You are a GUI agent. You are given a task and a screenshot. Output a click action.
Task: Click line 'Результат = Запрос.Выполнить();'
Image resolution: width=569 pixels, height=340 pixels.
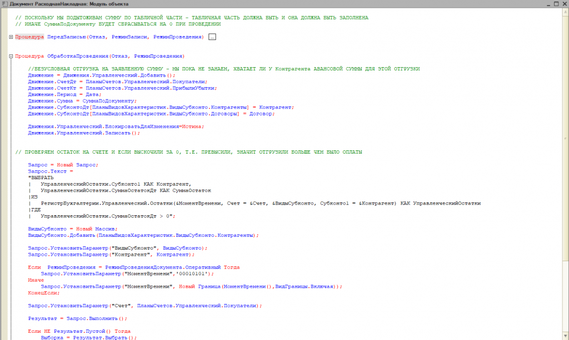78,318
